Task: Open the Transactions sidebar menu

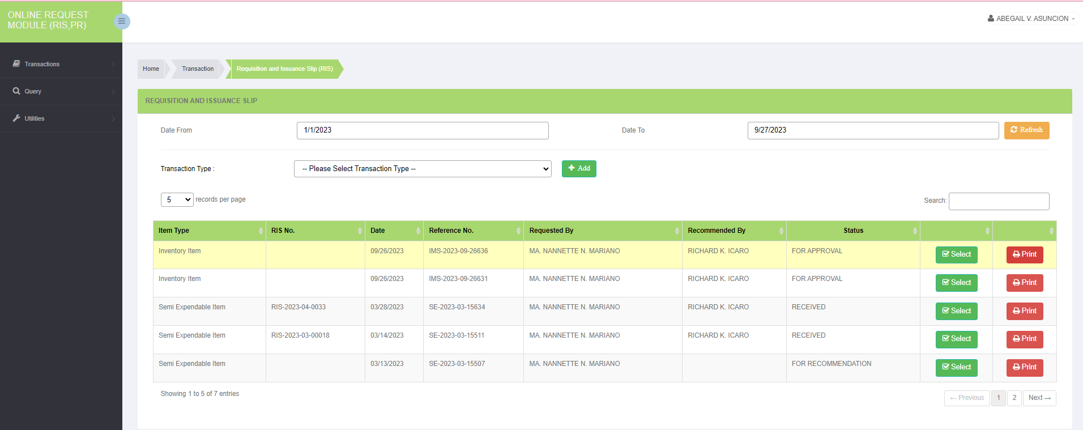Action: [61, 64]
